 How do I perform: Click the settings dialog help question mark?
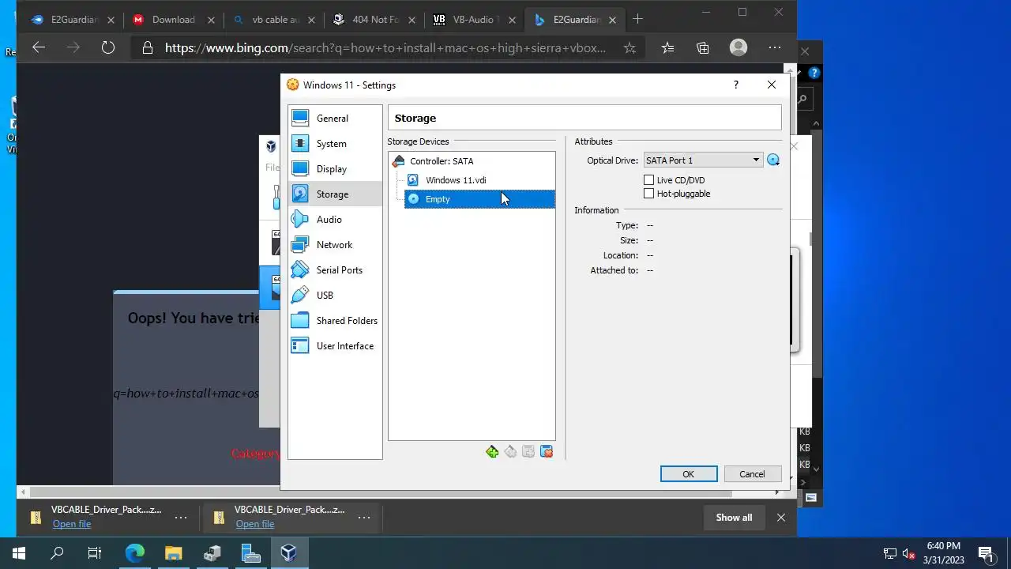(x=736, y=85)
